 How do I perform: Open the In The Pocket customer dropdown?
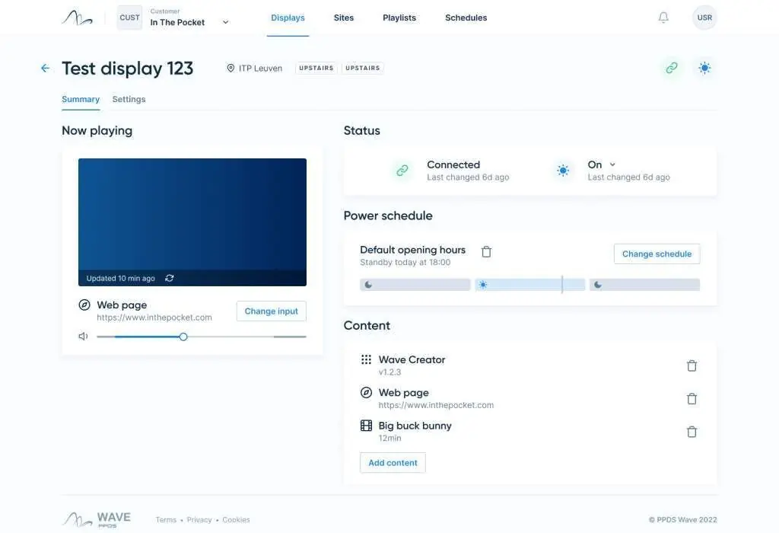pos(225,22)
